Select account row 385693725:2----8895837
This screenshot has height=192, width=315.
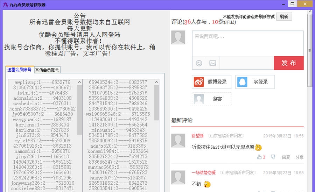coord(118,87)
